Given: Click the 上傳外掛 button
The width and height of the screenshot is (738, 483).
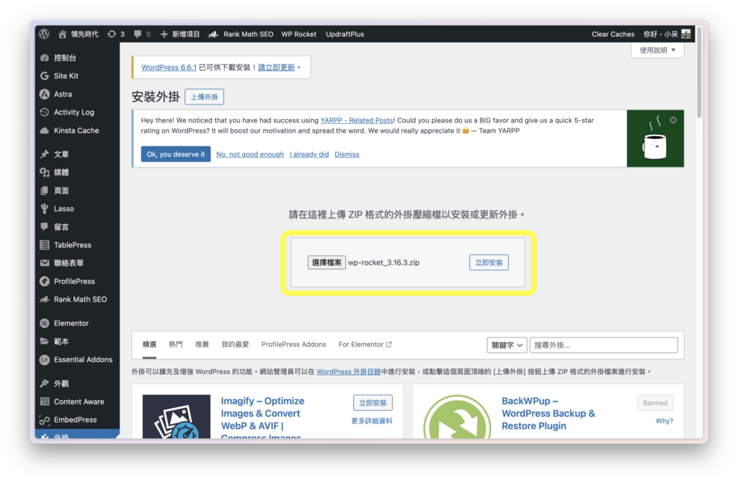Looking at the screenshot, I should click(x=204, y=97).
